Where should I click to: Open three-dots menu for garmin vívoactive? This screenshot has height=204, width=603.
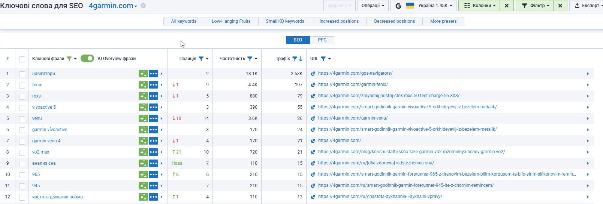(x=153, y=130)
